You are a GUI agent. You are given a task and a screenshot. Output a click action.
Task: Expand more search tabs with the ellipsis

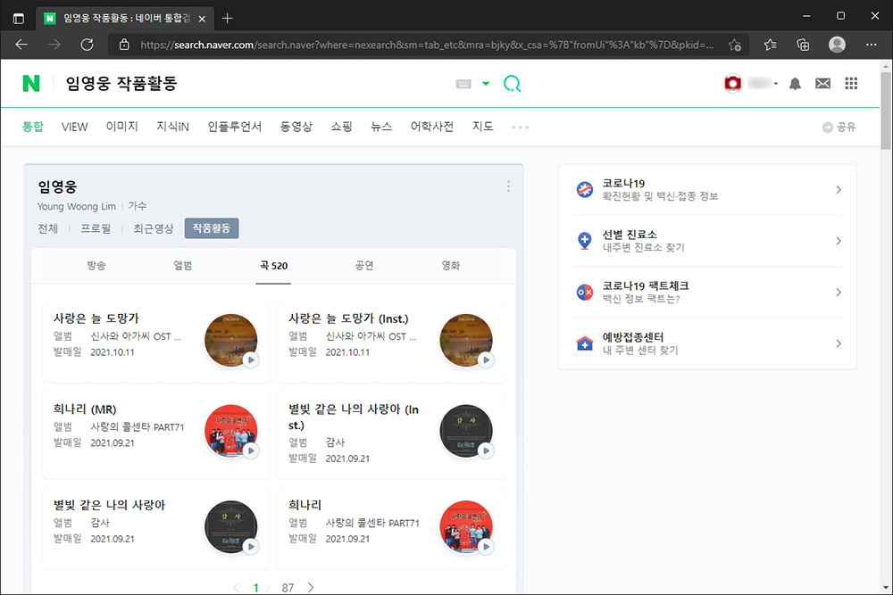520,128
